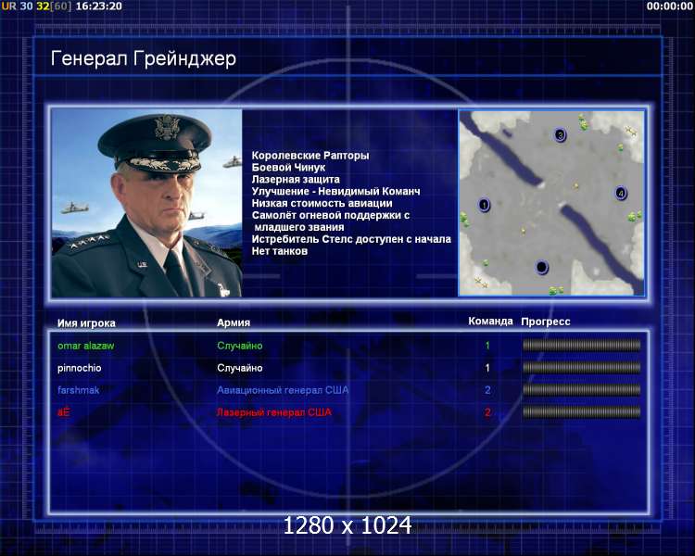Click the 16:23:20 clock readout
The image size is (695, 556).
pos(99,6)
